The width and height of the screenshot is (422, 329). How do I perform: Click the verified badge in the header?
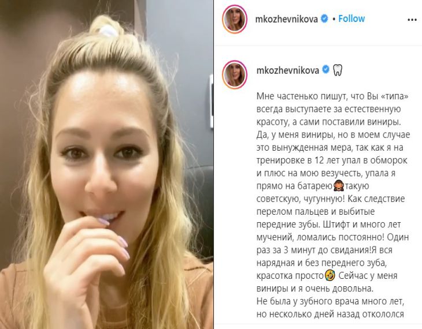pyautogui.click(x=325, y=18)
